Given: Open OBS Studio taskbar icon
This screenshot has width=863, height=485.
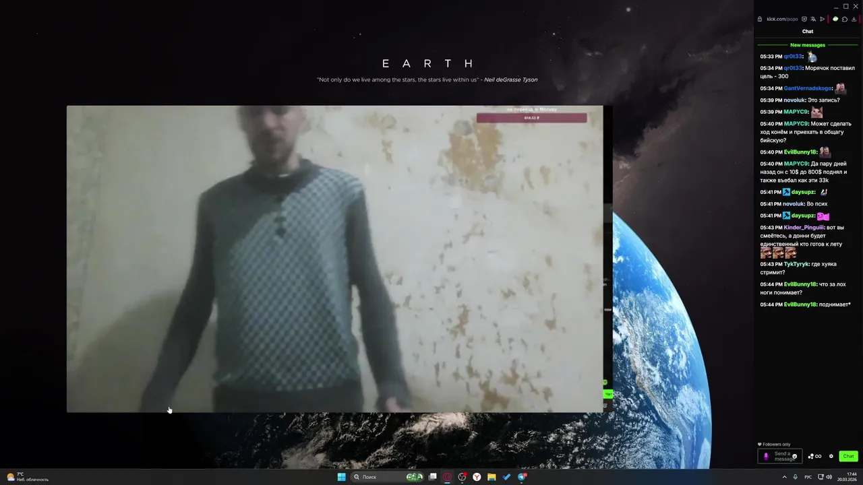Looking at the screenshot, I should (462, 477).
